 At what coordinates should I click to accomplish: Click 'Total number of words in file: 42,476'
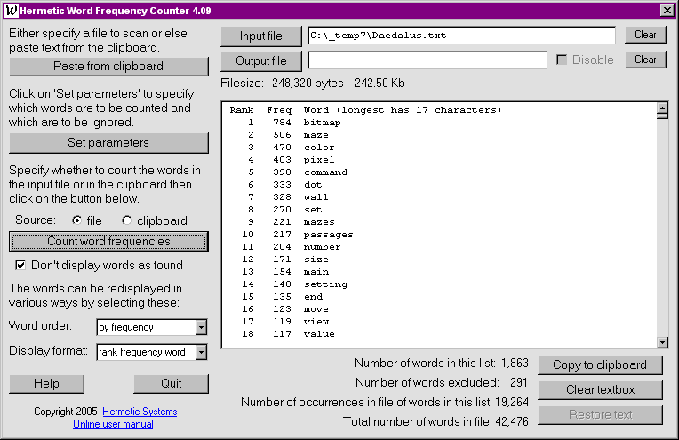435,422
